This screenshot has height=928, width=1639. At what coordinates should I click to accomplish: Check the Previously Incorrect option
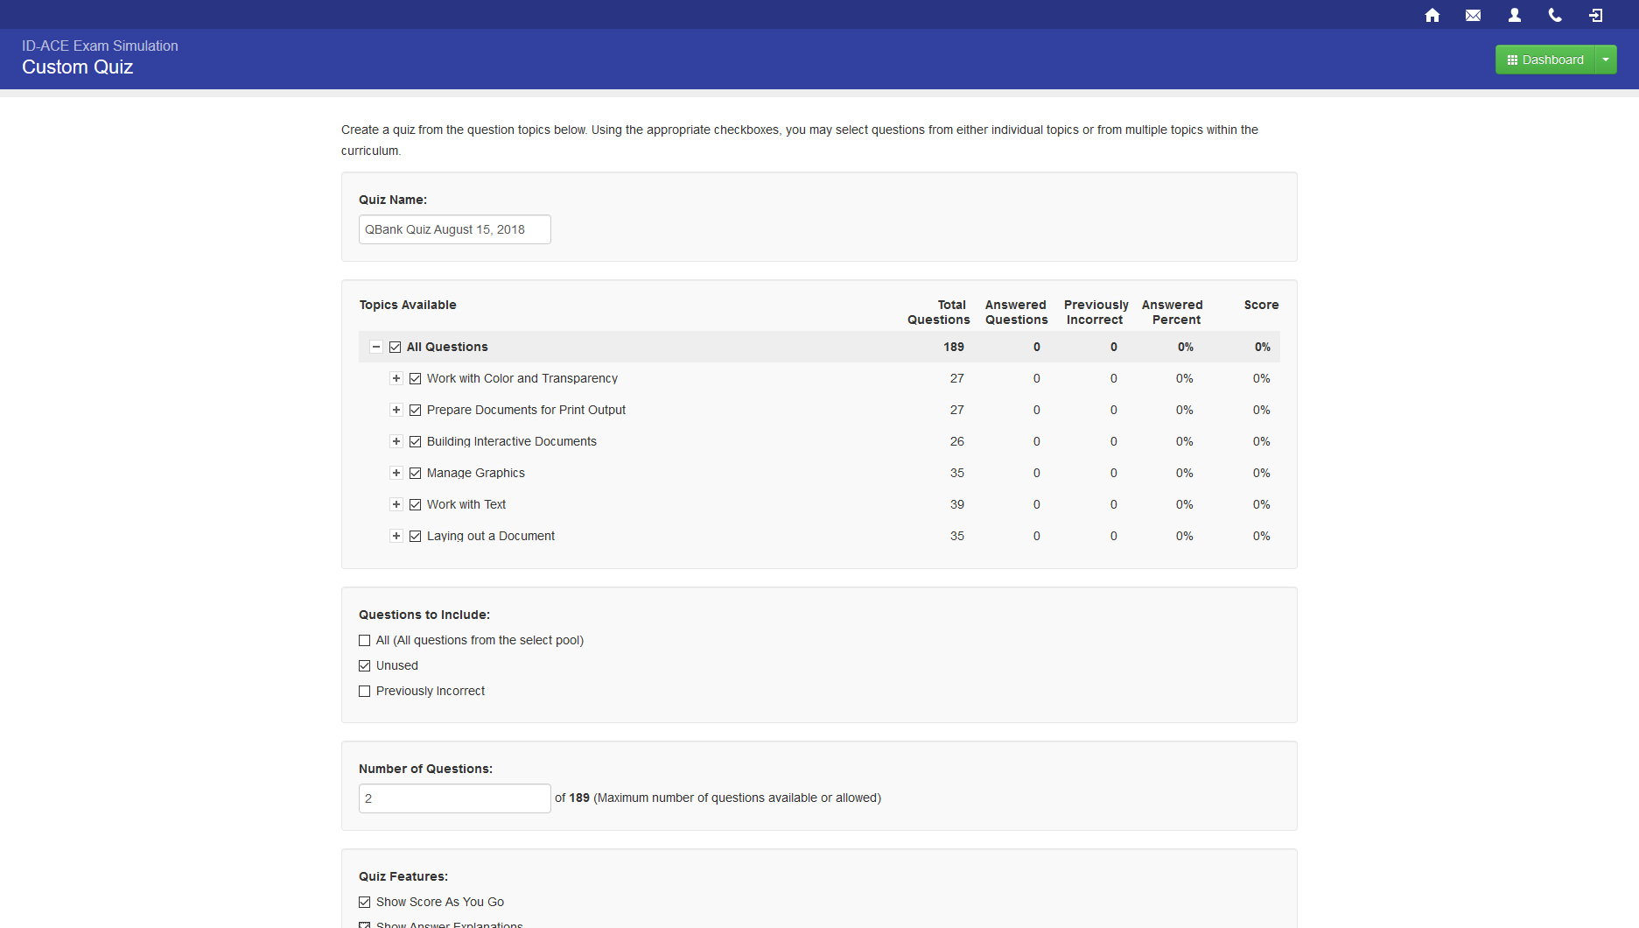pos(365,691)
